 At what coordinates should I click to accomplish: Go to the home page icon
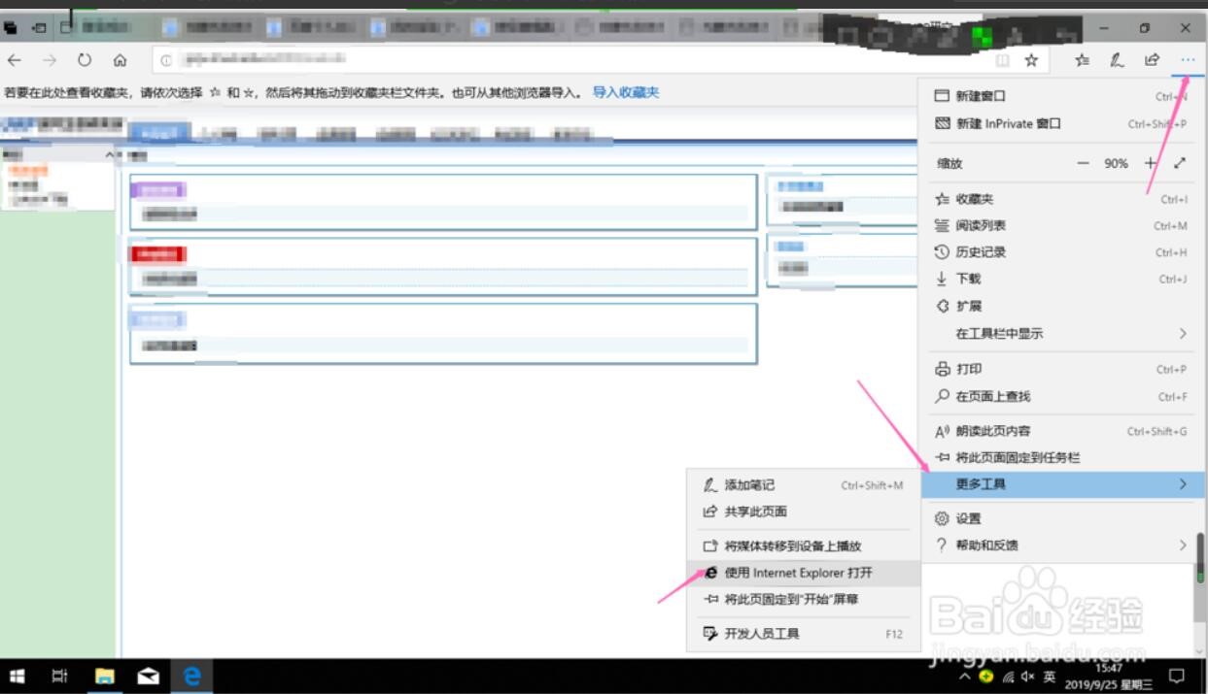point(120,60)
